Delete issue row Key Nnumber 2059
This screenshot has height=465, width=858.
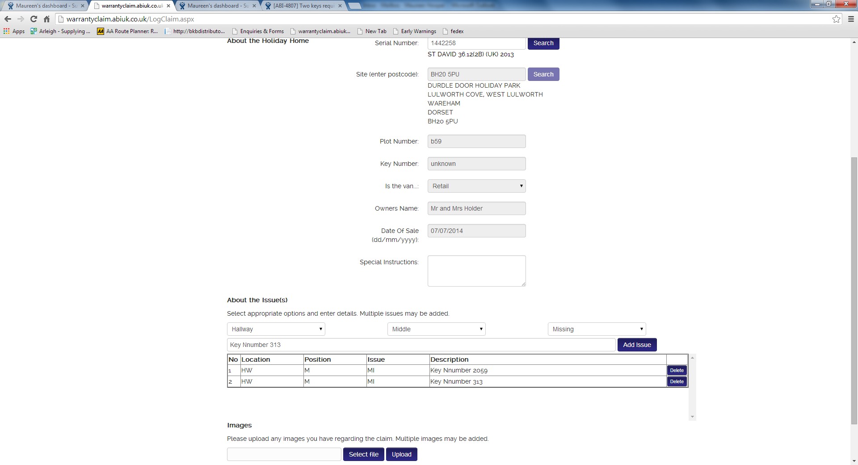[x=677, y=370]
